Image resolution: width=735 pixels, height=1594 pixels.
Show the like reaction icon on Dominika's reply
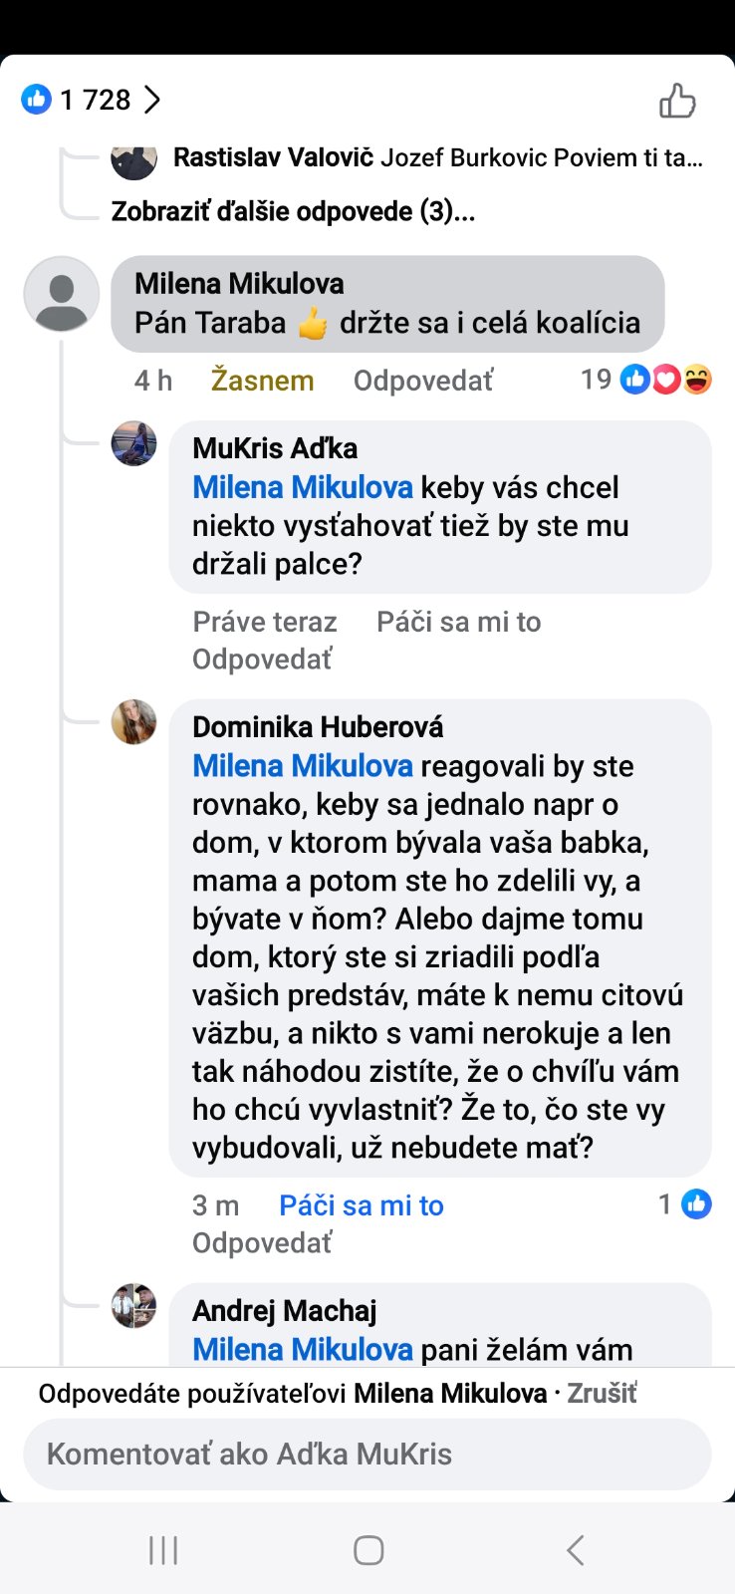point(696,1204)
